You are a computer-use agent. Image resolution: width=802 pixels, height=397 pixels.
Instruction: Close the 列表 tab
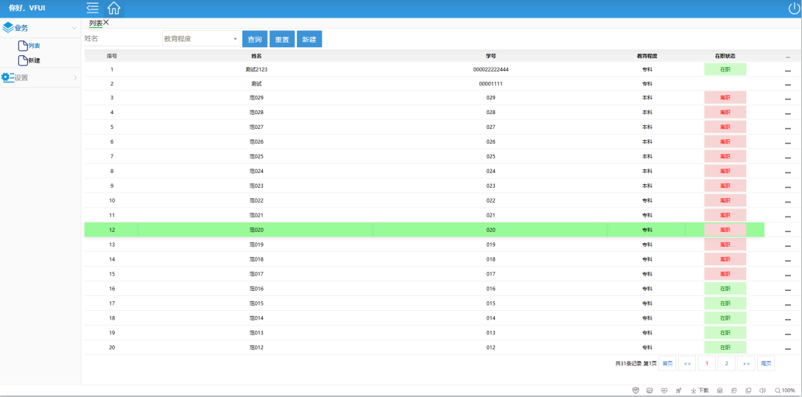pos(106,23)
